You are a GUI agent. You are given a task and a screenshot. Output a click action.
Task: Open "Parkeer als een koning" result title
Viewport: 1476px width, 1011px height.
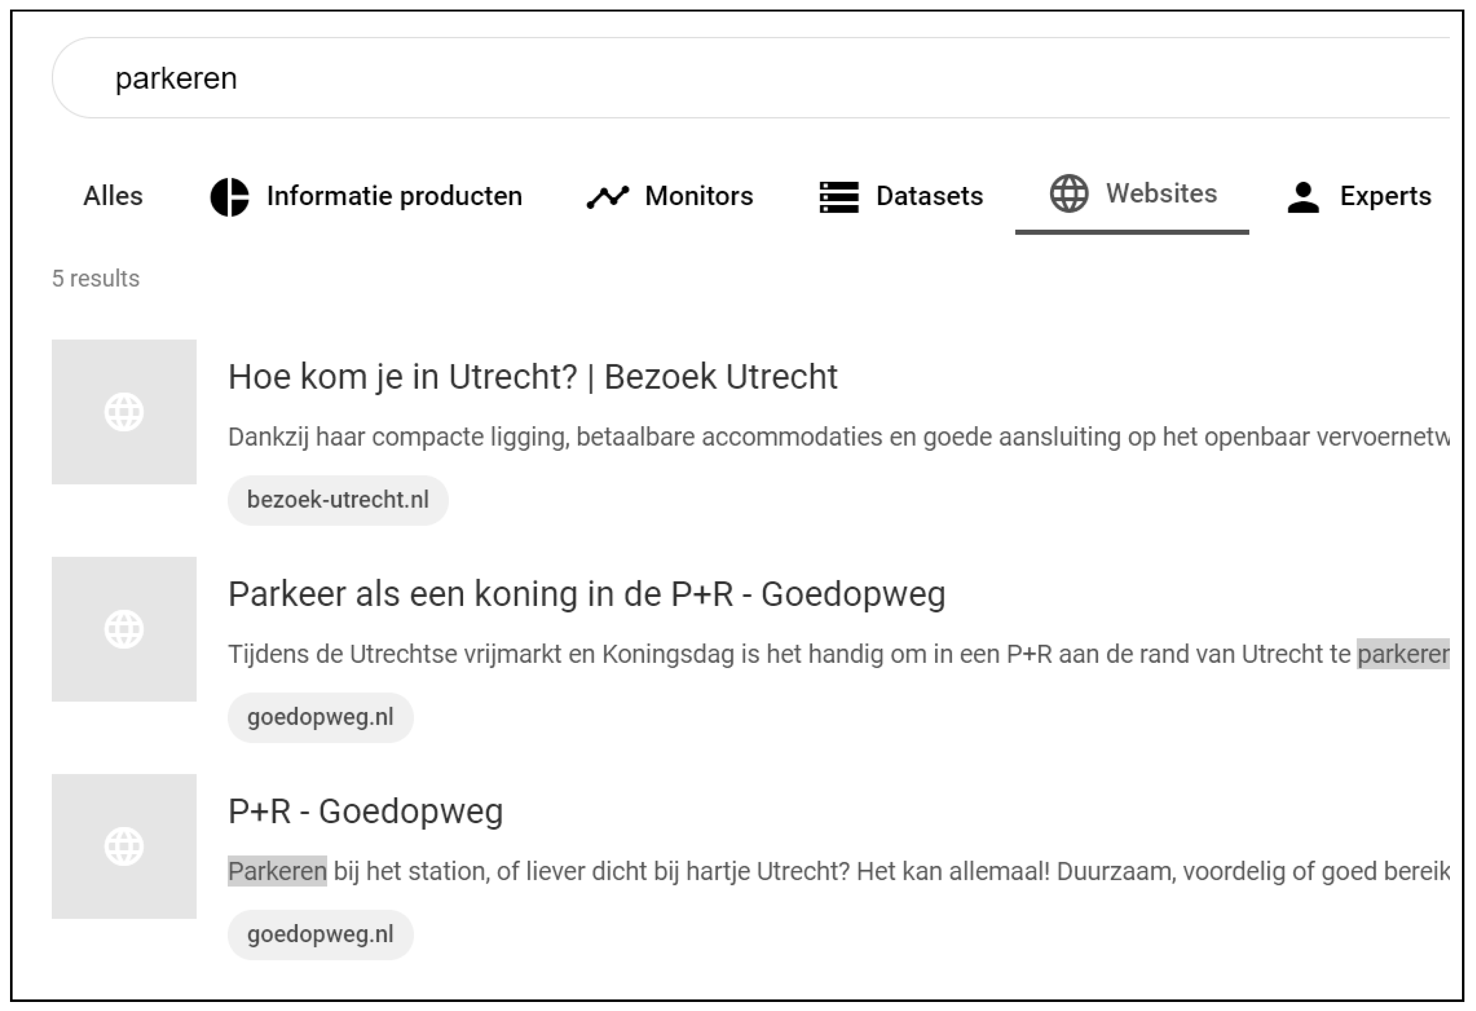pos(586,594)
